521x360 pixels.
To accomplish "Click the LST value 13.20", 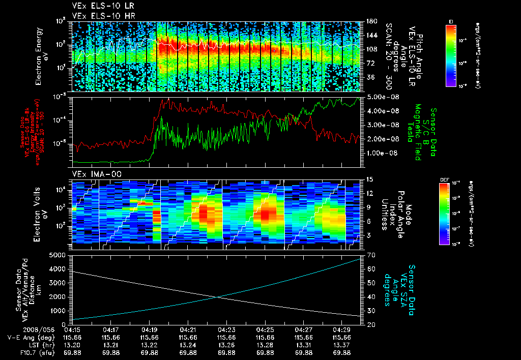I will pyautogui.click(x=72, y=345).
